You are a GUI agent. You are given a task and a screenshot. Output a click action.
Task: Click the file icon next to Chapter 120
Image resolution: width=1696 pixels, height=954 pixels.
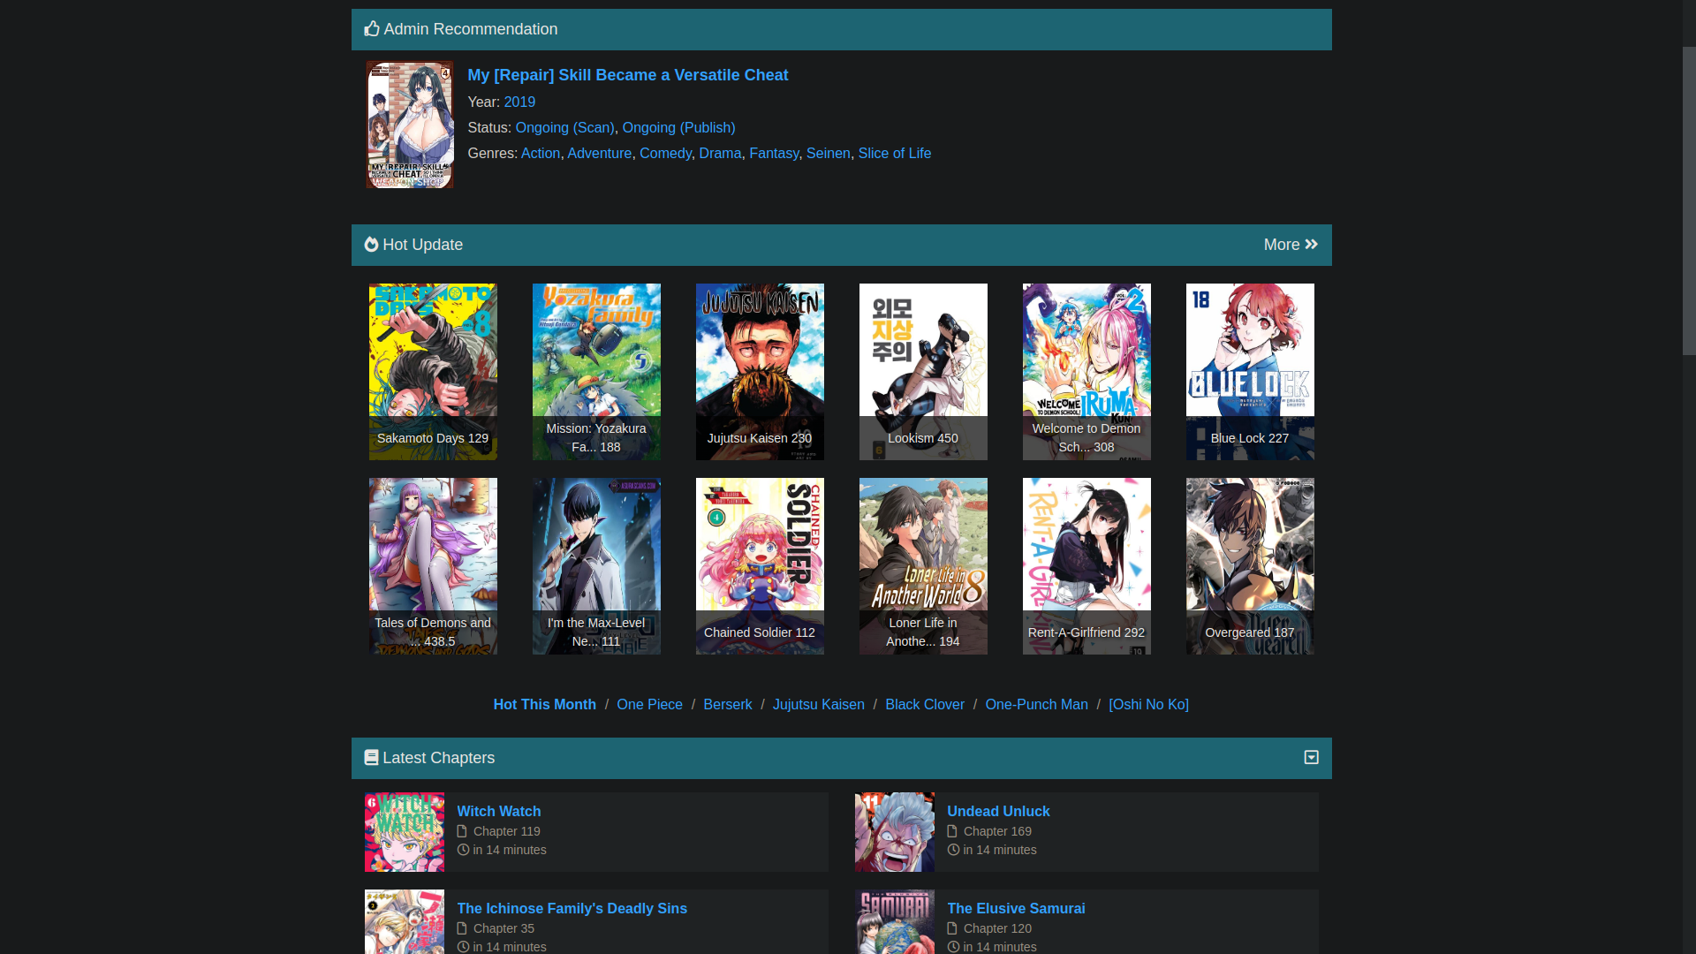tap(952, 928)
